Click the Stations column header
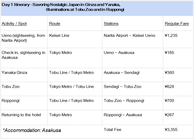Viewport: 194px width, 139px height. 111,24
